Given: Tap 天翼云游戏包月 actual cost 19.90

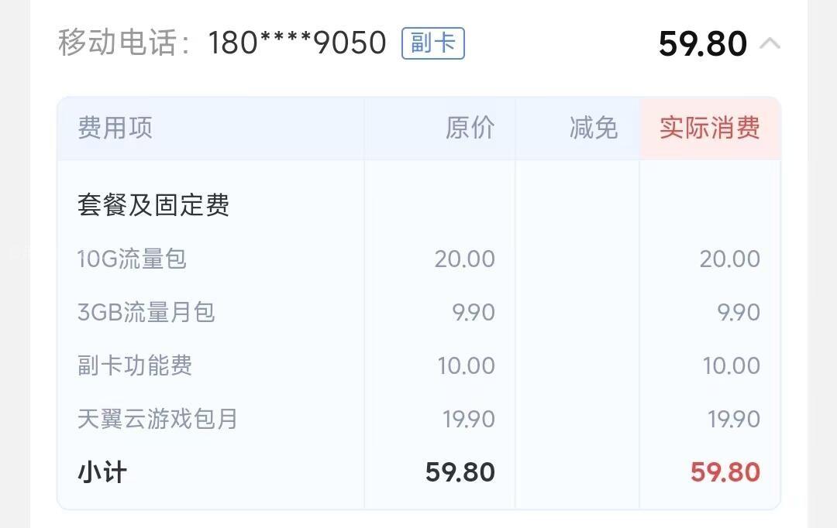Looking at the screenshot, I should point(733,419).
